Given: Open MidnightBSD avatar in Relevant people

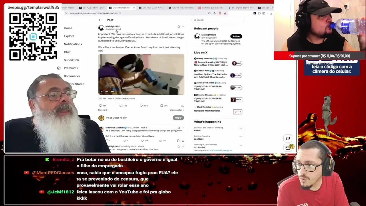Looking at the screenshot, I should [x=197, y=36].
